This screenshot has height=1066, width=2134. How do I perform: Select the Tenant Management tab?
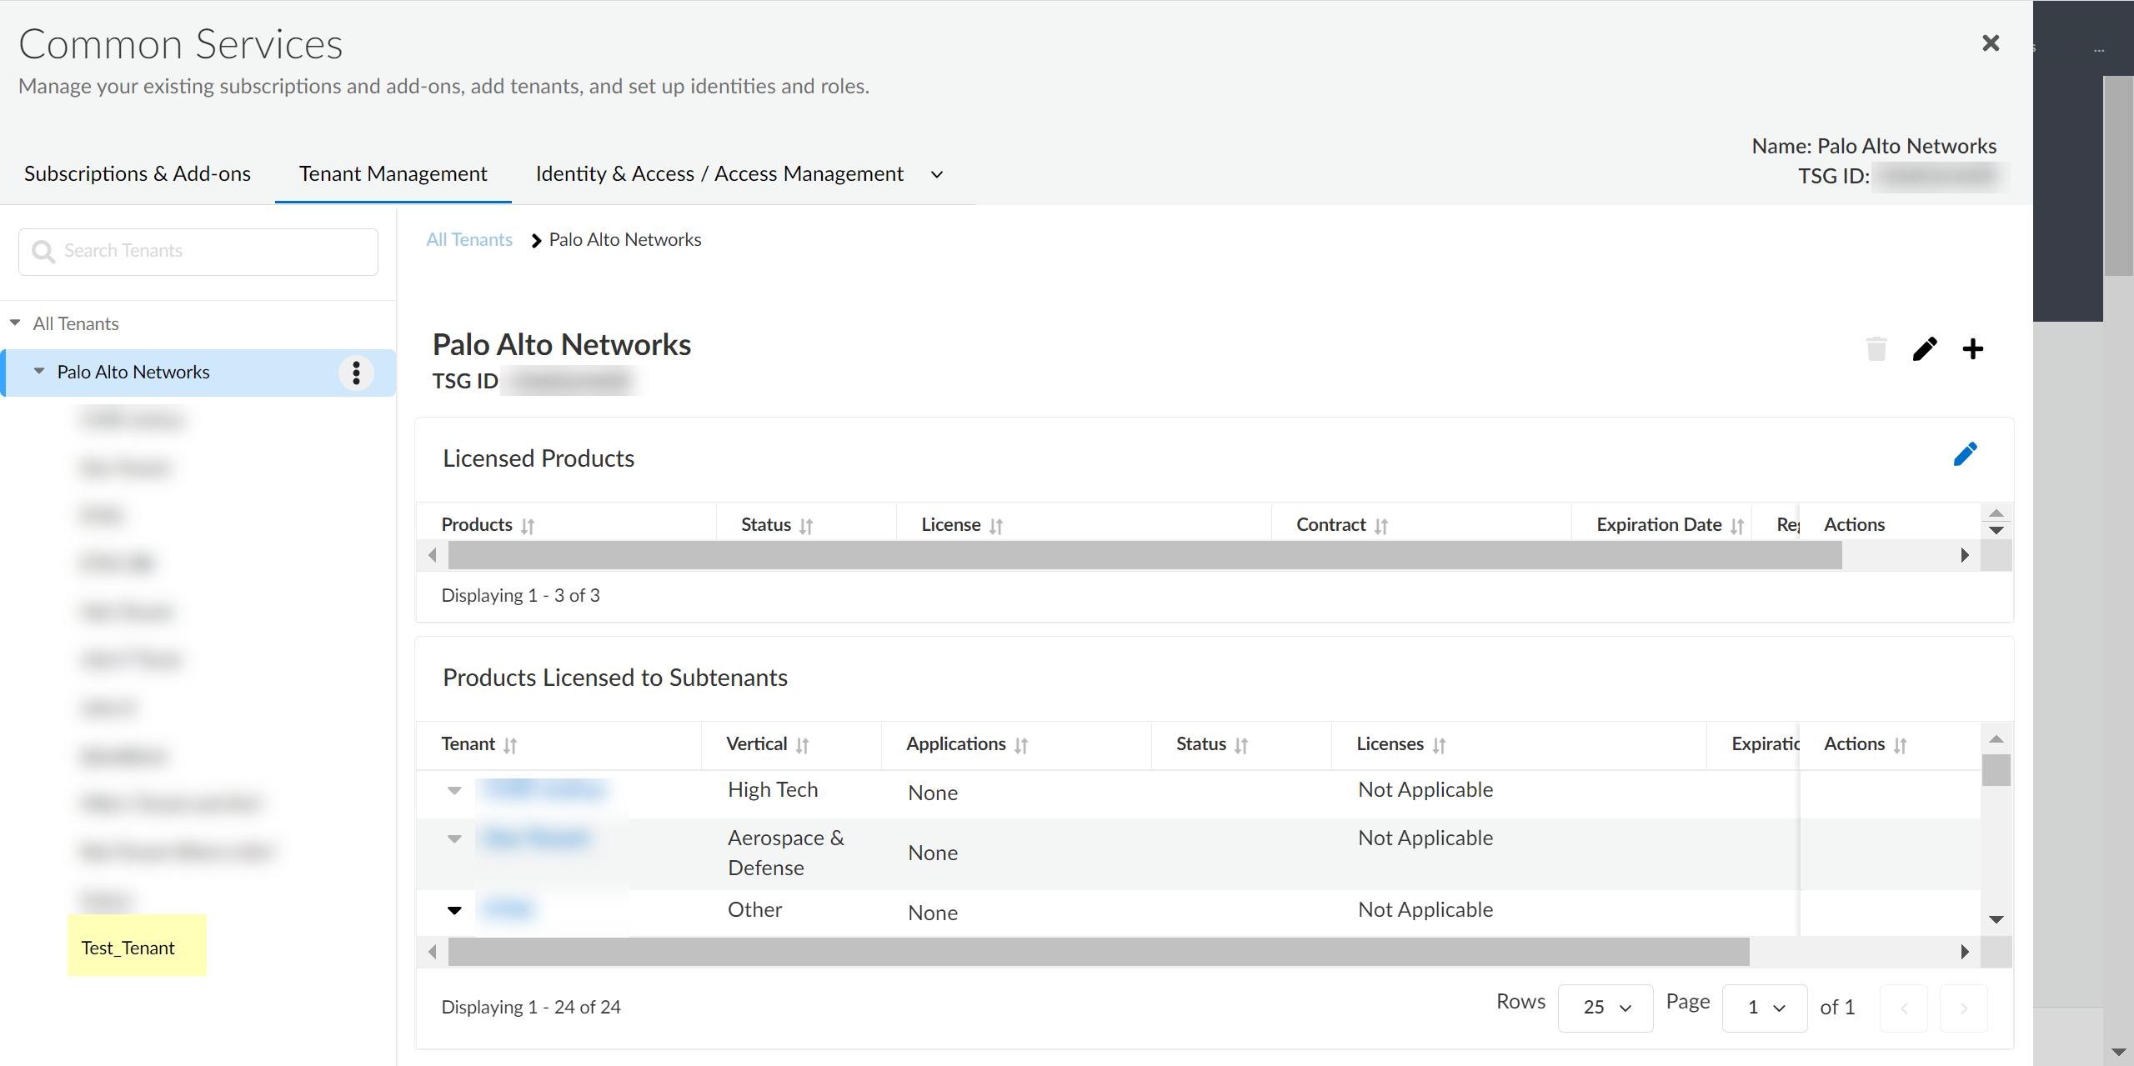(x=393, y=173)
